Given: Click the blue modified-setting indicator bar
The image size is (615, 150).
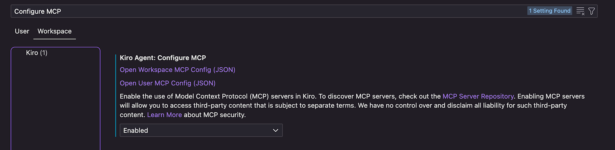Looking at the screenshot, I should [x=116, y=96].
